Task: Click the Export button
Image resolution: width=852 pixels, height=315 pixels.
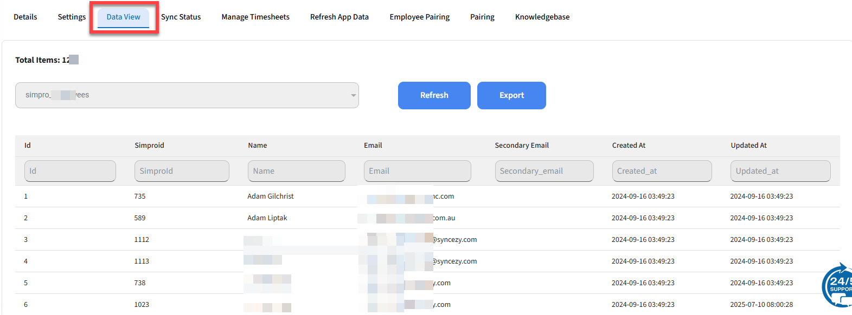Action: (511, 95)
